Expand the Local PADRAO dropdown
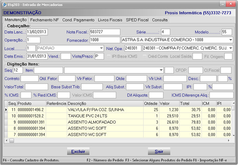The height and width of the screenshot is (165, 238). pyautogui.click(x=101, y=48)
